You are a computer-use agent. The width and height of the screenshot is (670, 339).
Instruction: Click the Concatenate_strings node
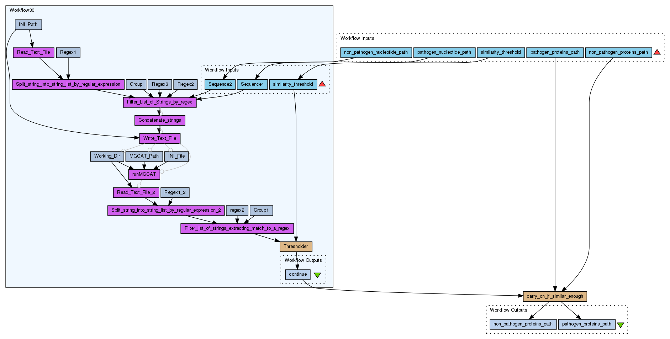160,120
